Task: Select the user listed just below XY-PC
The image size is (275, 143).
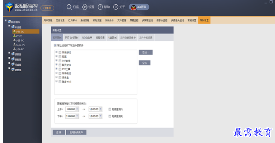Action: (x=19, y=41)
